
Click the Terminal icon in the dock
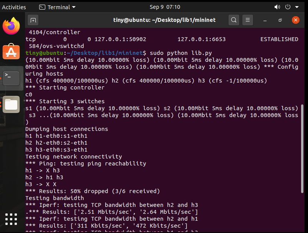(x=11, y=78)
